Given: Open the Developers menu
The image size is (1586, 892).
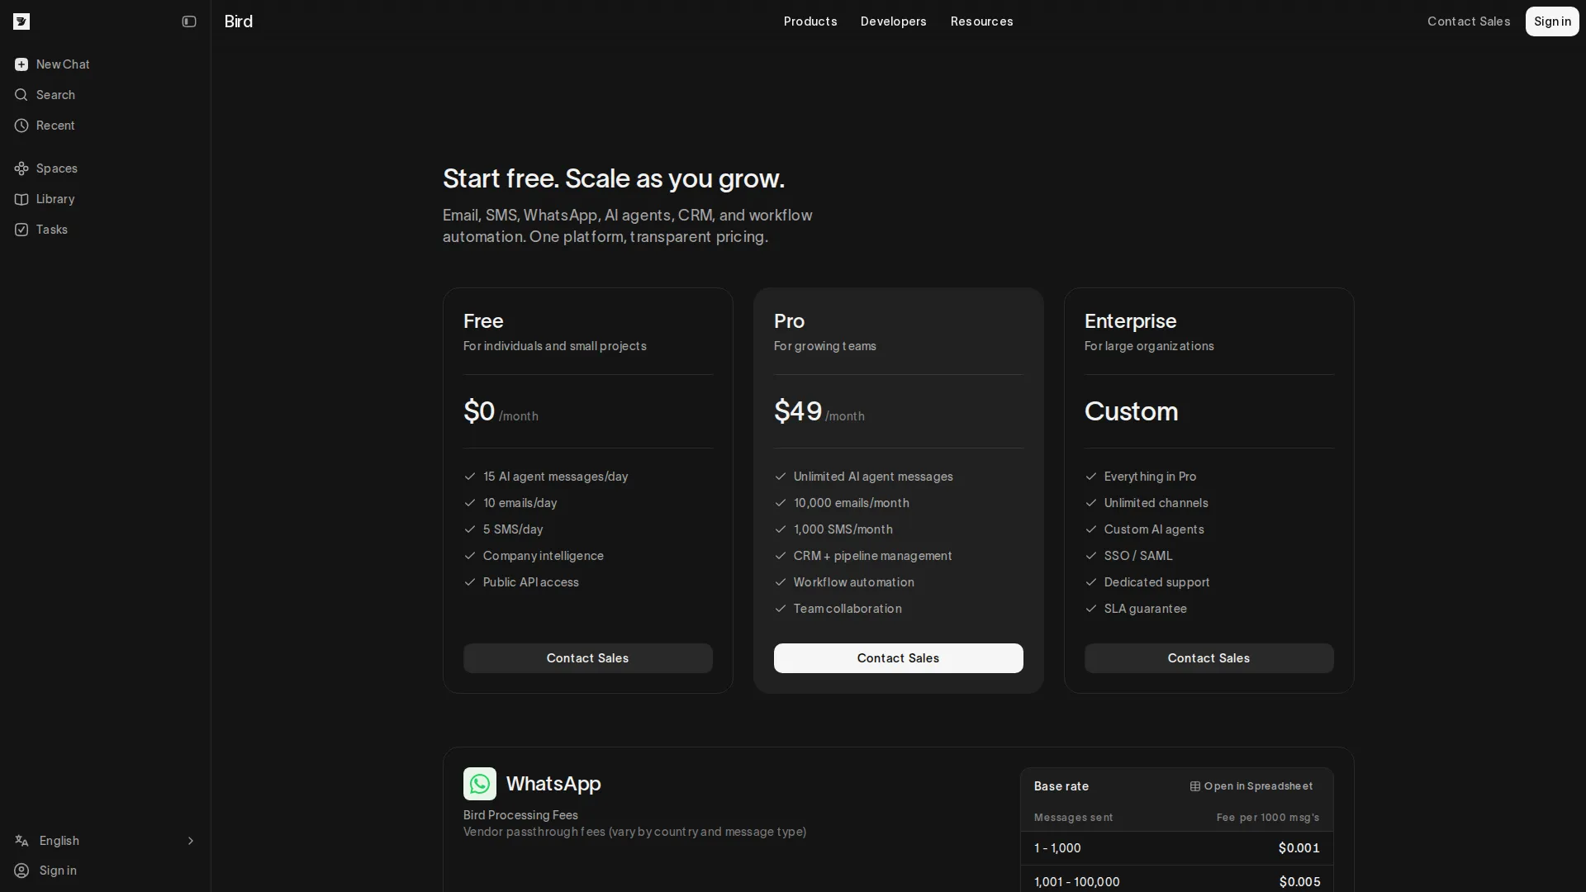Looking at the screenshot, I should [893, 21].
